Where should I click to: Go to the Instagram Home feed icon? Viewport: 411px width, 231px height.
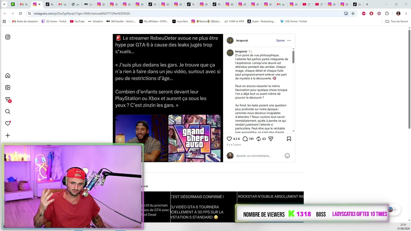8,76
